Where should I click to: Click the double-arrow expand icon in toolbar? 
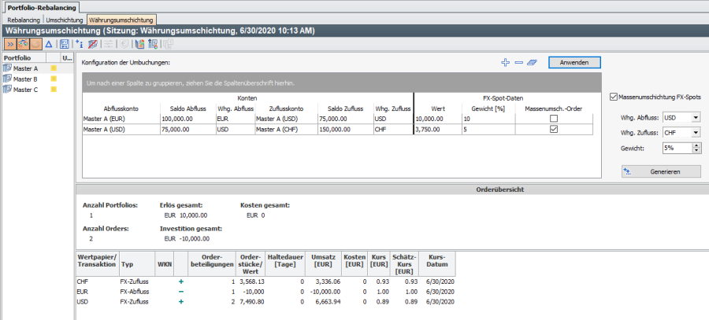click(9, 45)
